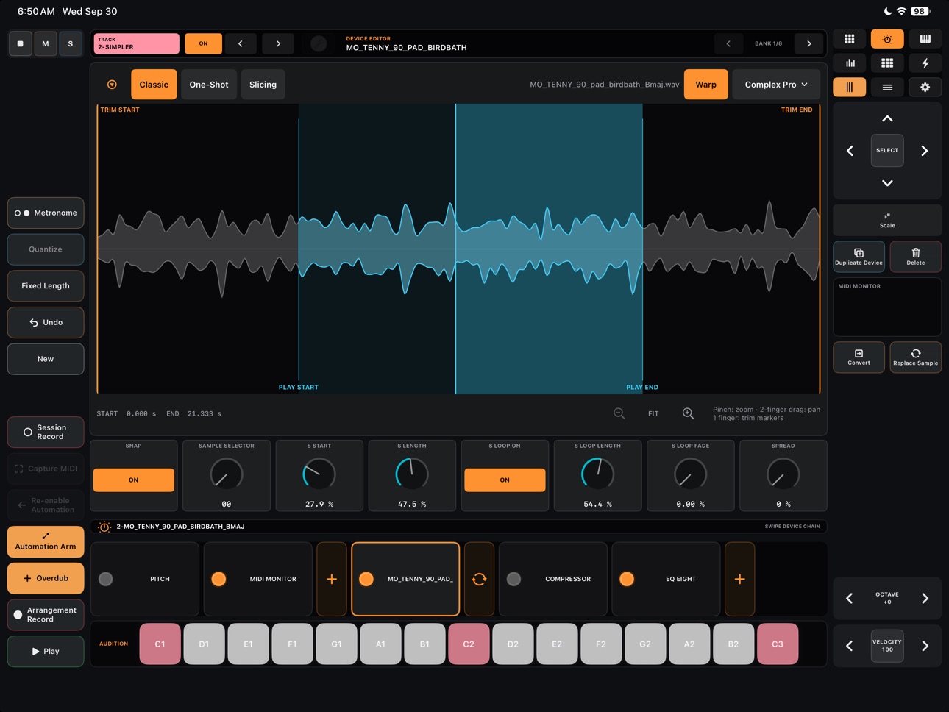Switch to Slicing mode tab
Image resolution: width=949 pixels, height=712 pixels.
[263, 85]
